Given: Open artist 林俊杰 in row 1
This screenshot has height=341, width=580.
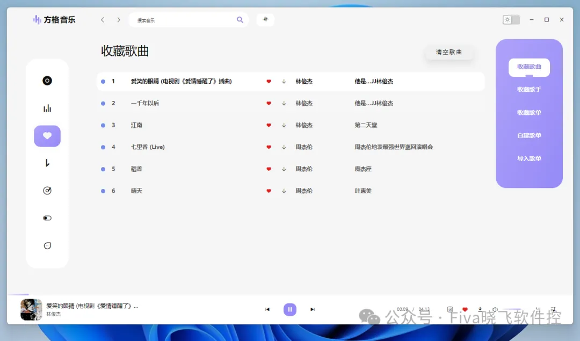Looking at the screenshot, I should click(304, 82).
